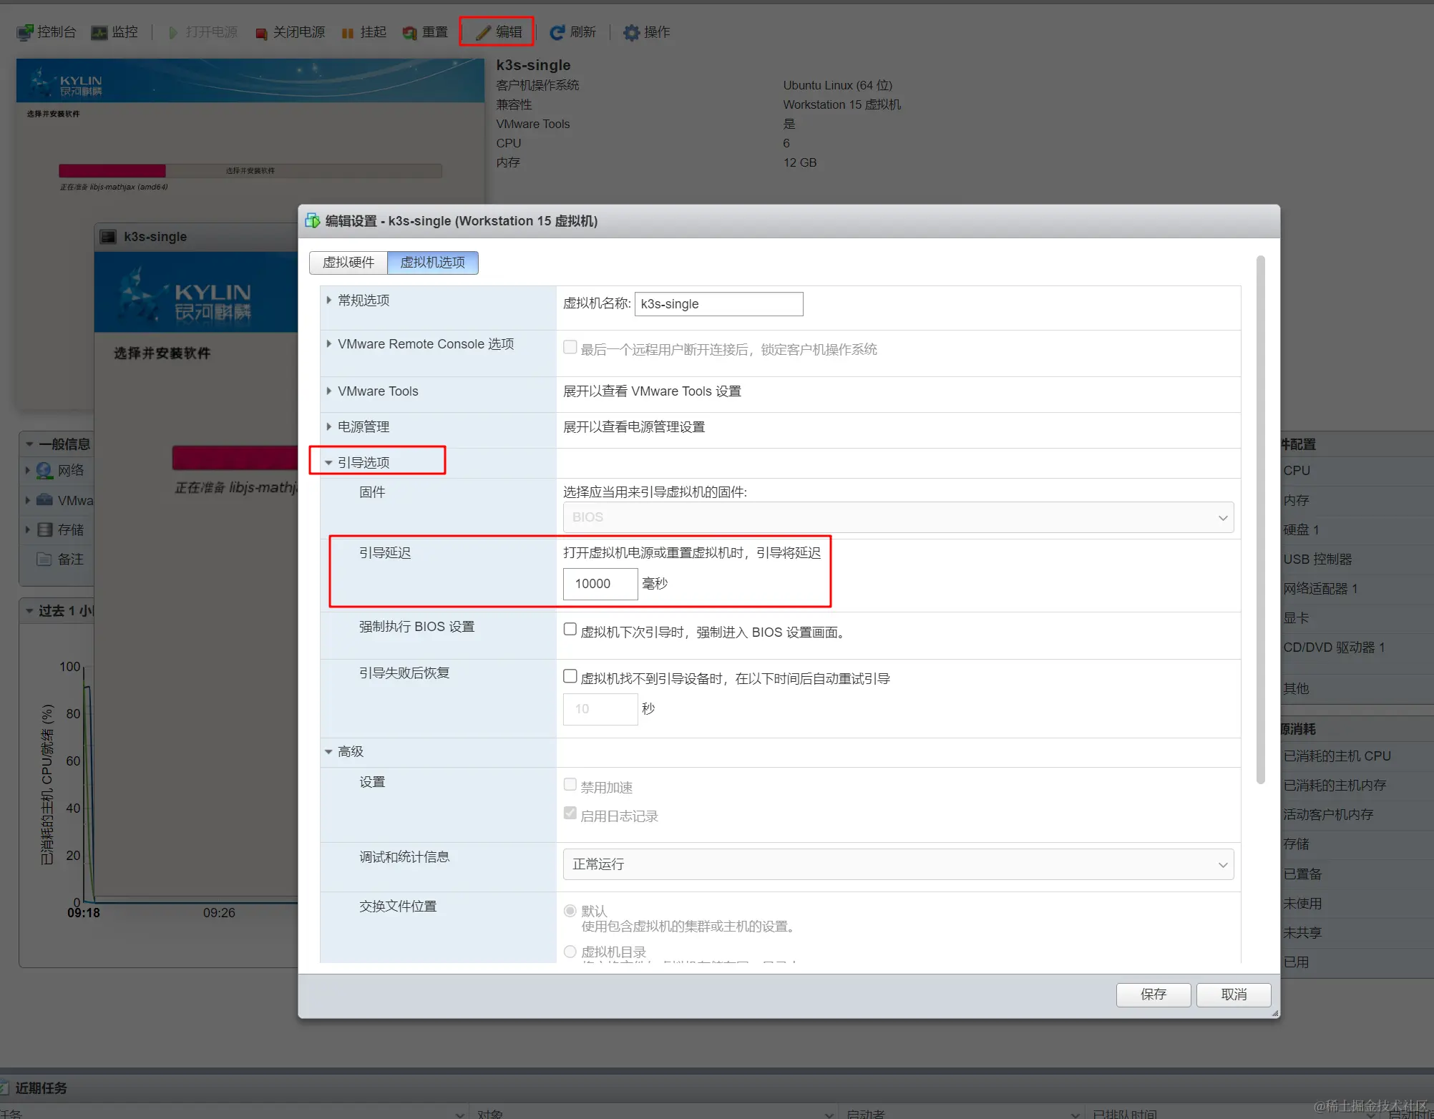Click the Suspend (挂起) toolbar icon

(x=348, y=33)
